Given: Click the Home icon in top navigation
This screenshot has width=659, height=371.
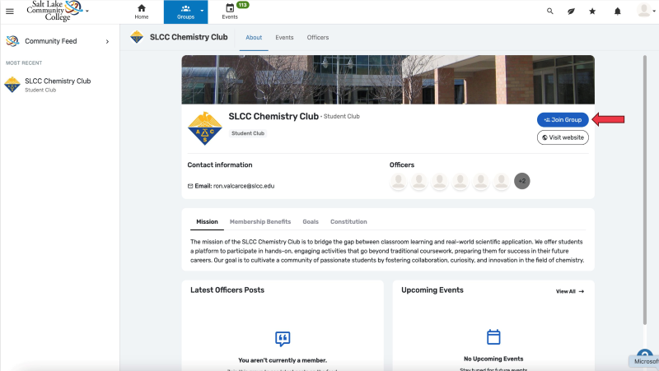Looking at the screenshot, I should coord(142,12).
